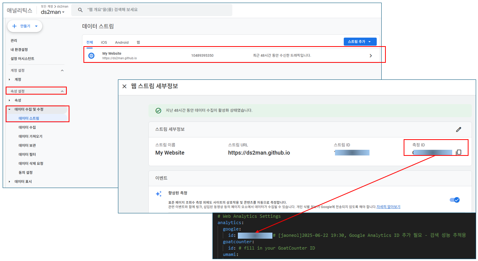Open 데이터 필터 in the sidebar

[27, 154]
